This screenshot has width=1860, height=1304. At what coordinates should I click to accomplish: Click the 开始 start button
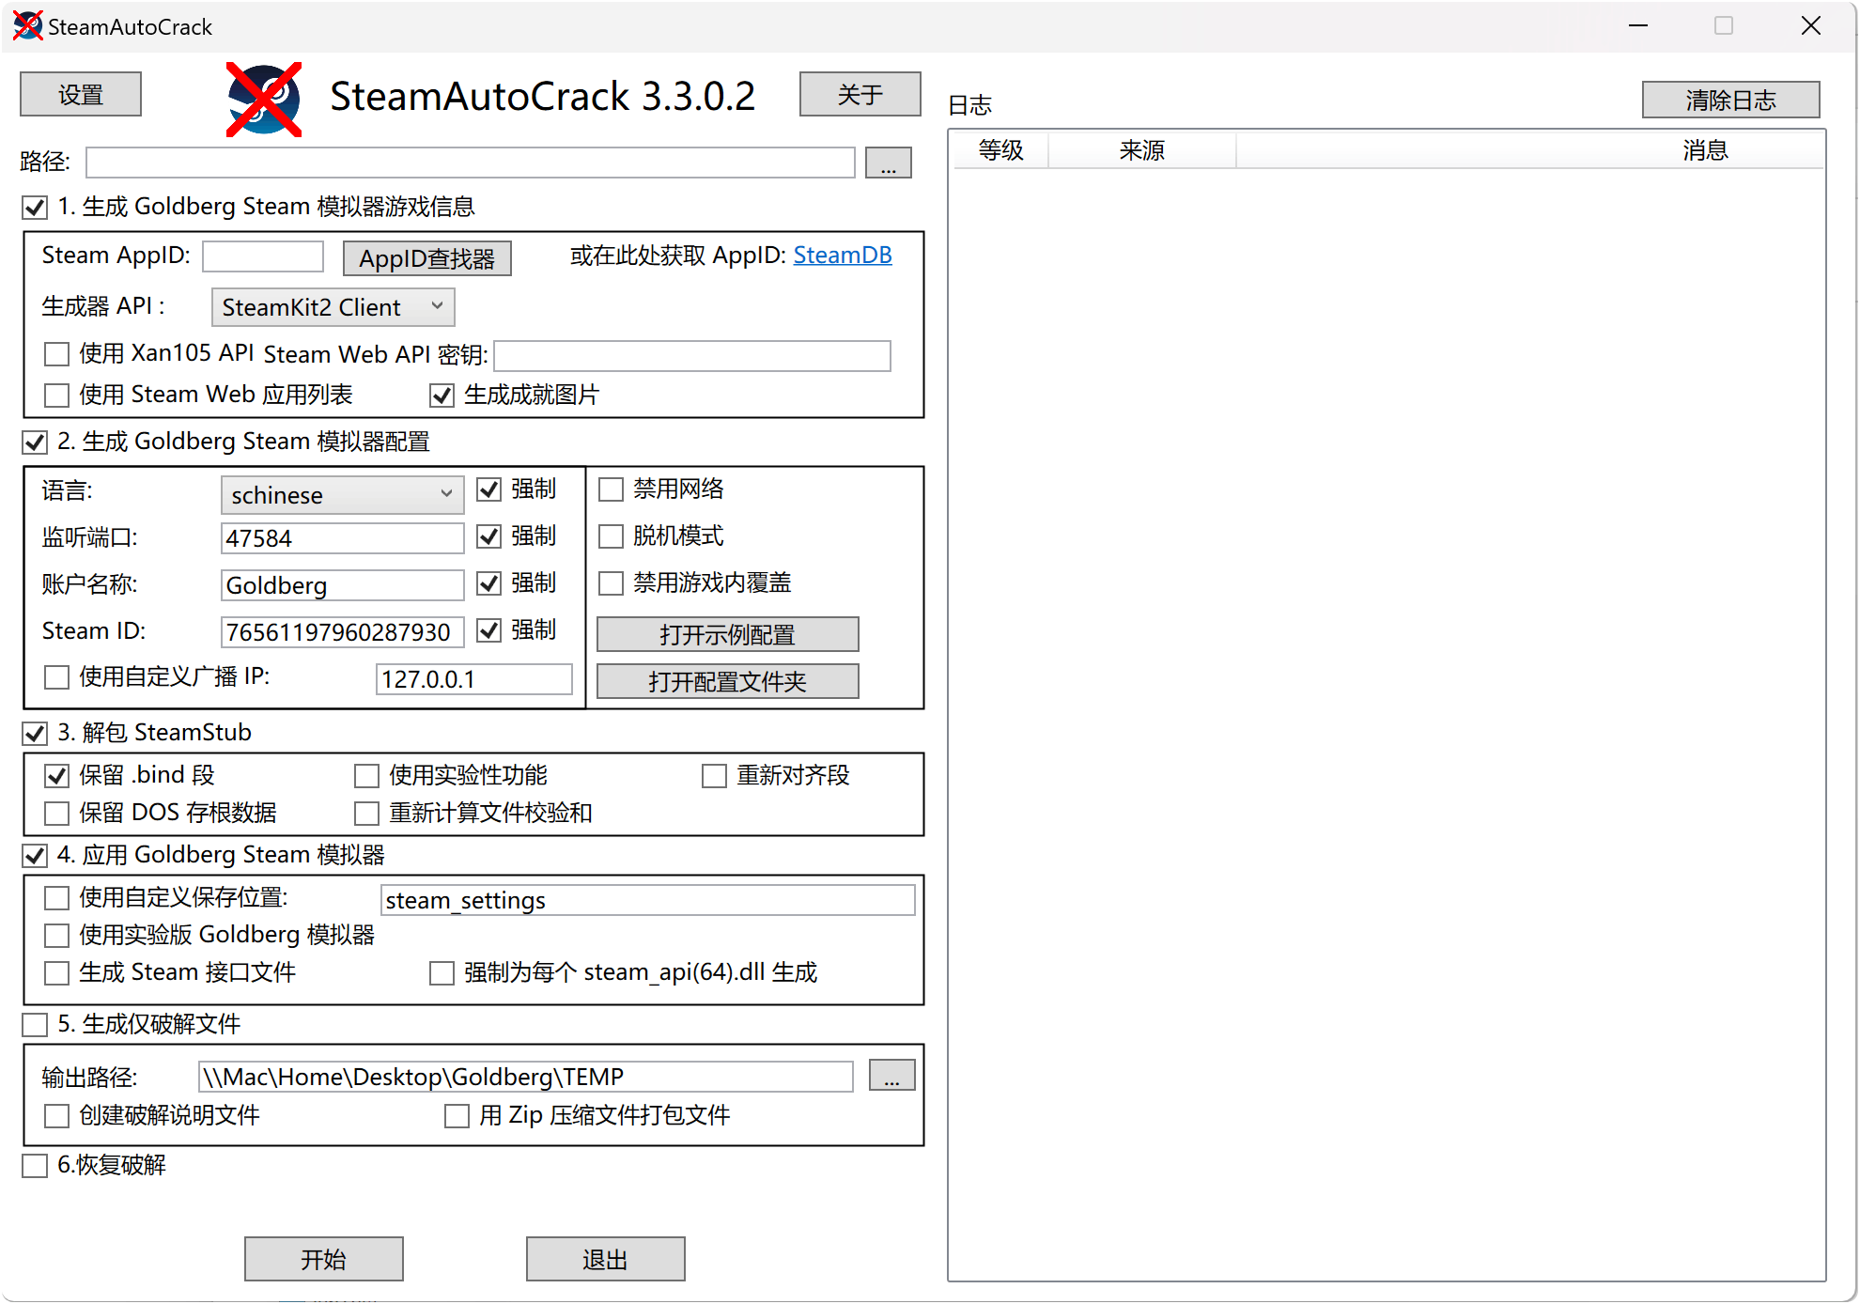(324, 1259)
